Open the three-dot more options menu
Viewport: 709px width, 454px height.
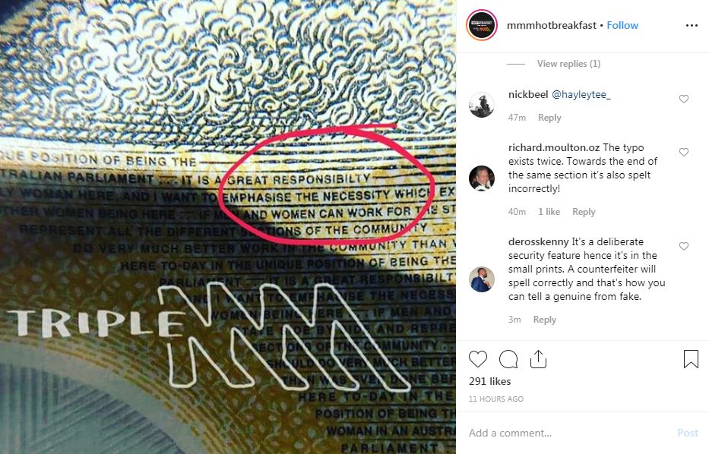(x=692, y=25)
